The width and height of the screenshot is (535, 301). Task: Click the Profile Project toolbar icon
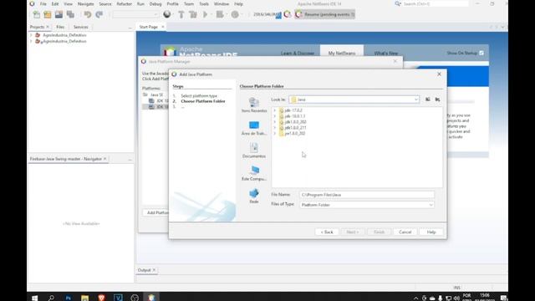(x=235, y=14)
